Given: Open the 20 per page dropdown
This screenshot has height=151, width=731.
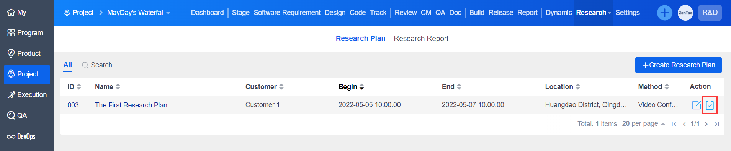Looking at the screenshot, I should (643, 123).
